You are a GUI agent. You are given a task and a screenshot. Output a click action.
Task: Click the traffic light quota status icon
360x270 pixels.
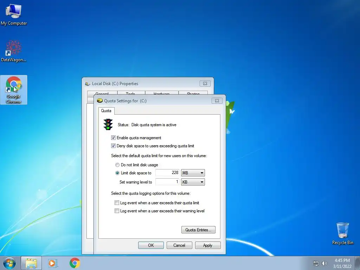coord(108,124)
